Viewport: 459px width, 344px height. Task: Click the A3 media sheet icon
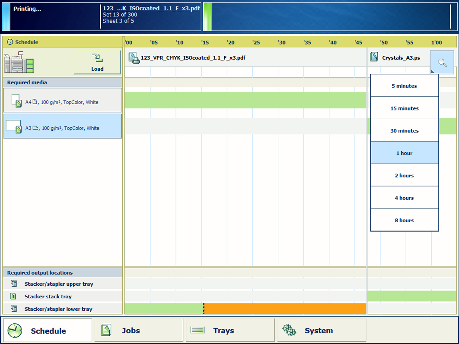click(x=14, y=126)
